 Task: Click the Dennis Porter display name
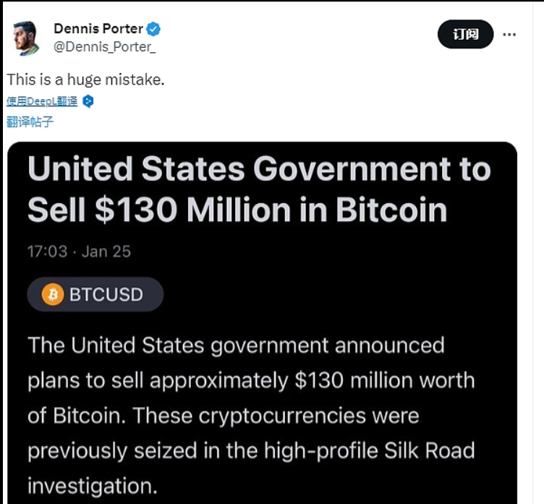pyautogui.click(x=98, y=29)
